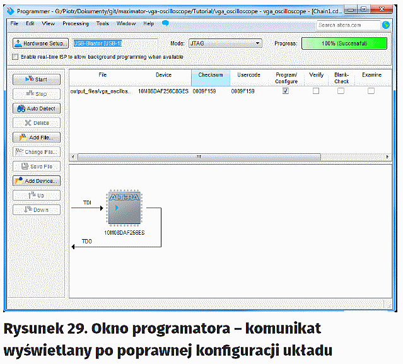This screenshot has width=403, height=364.
Task: Sort by the Checksum column header
Action: tap(210, 78)
